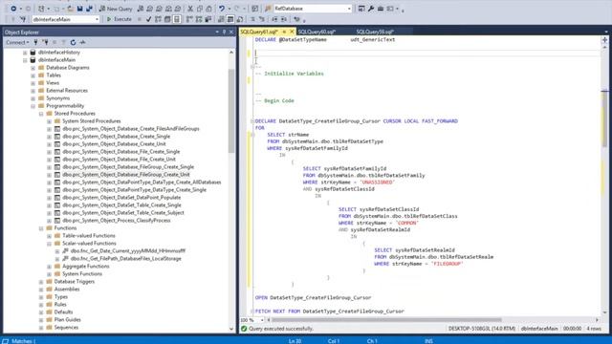Click the Query Options icon
Viewport: 612px width, 344px height.
(167, 19)
